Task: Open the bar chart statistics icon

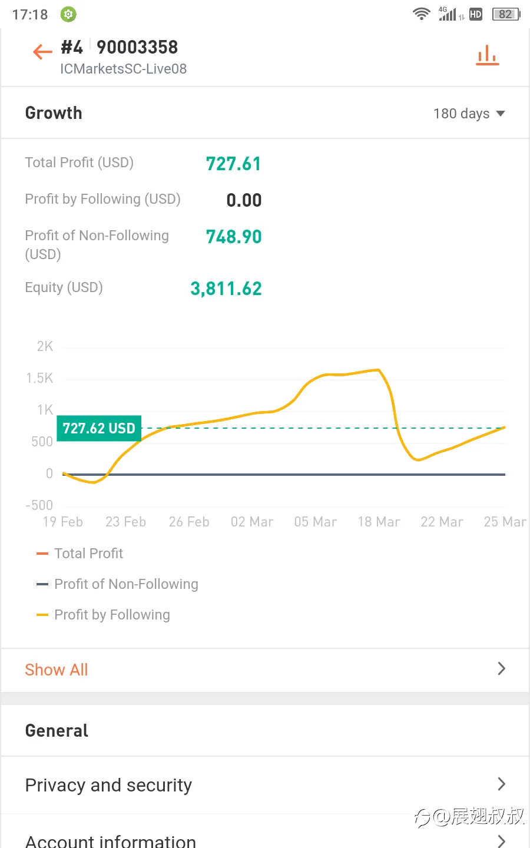Action: click(x=487, y=55)
